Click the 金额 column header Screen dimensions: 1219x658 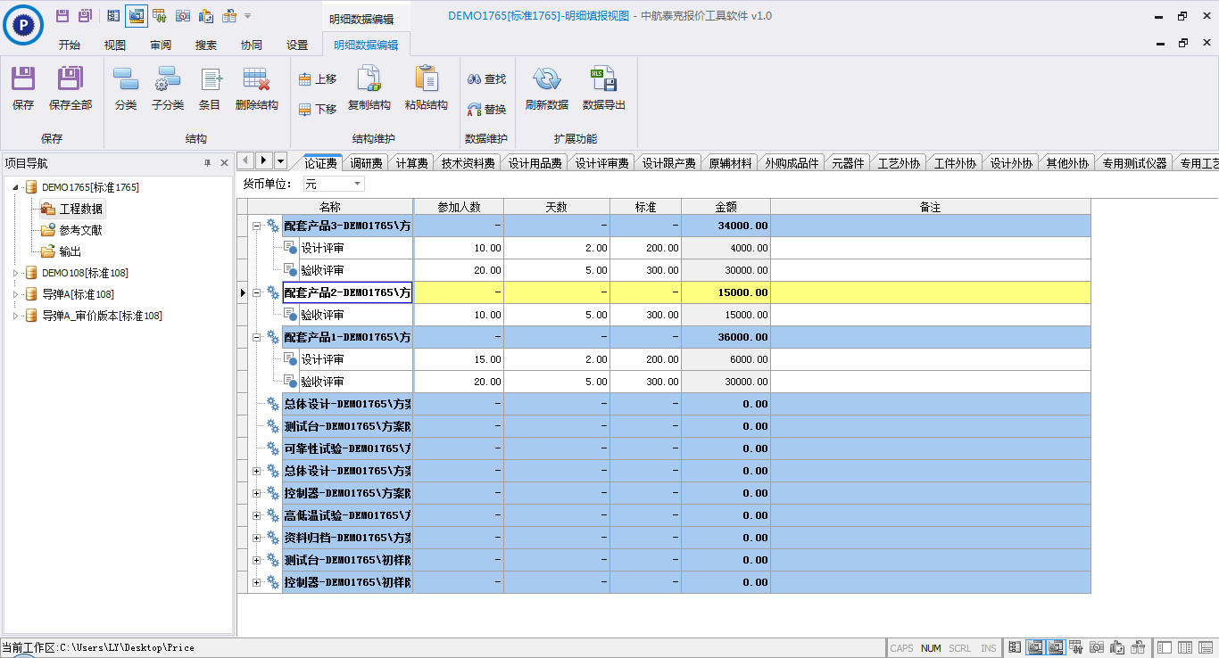726,207
